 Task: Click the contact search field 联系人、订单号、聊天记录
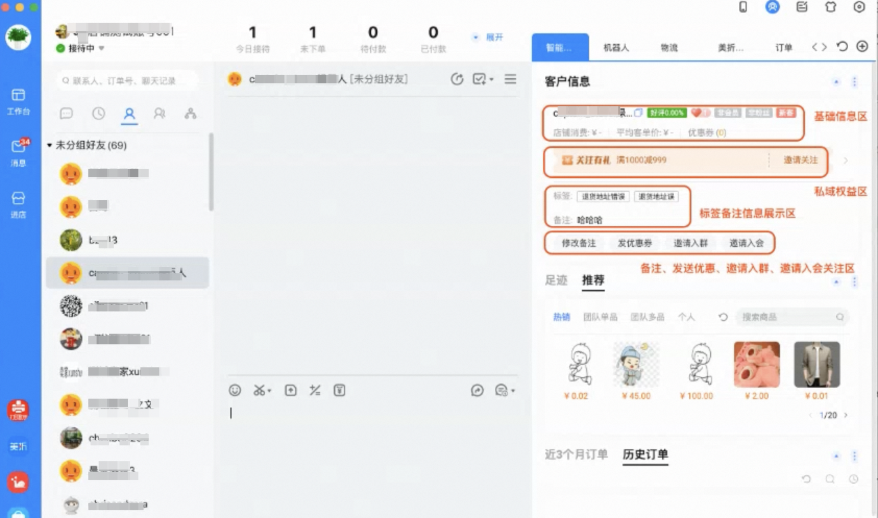pos(128,80)
